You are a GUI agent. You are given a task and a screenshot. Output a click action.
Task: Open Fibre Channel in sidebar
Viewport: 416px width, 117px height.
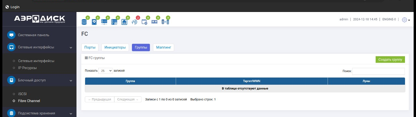29,101
